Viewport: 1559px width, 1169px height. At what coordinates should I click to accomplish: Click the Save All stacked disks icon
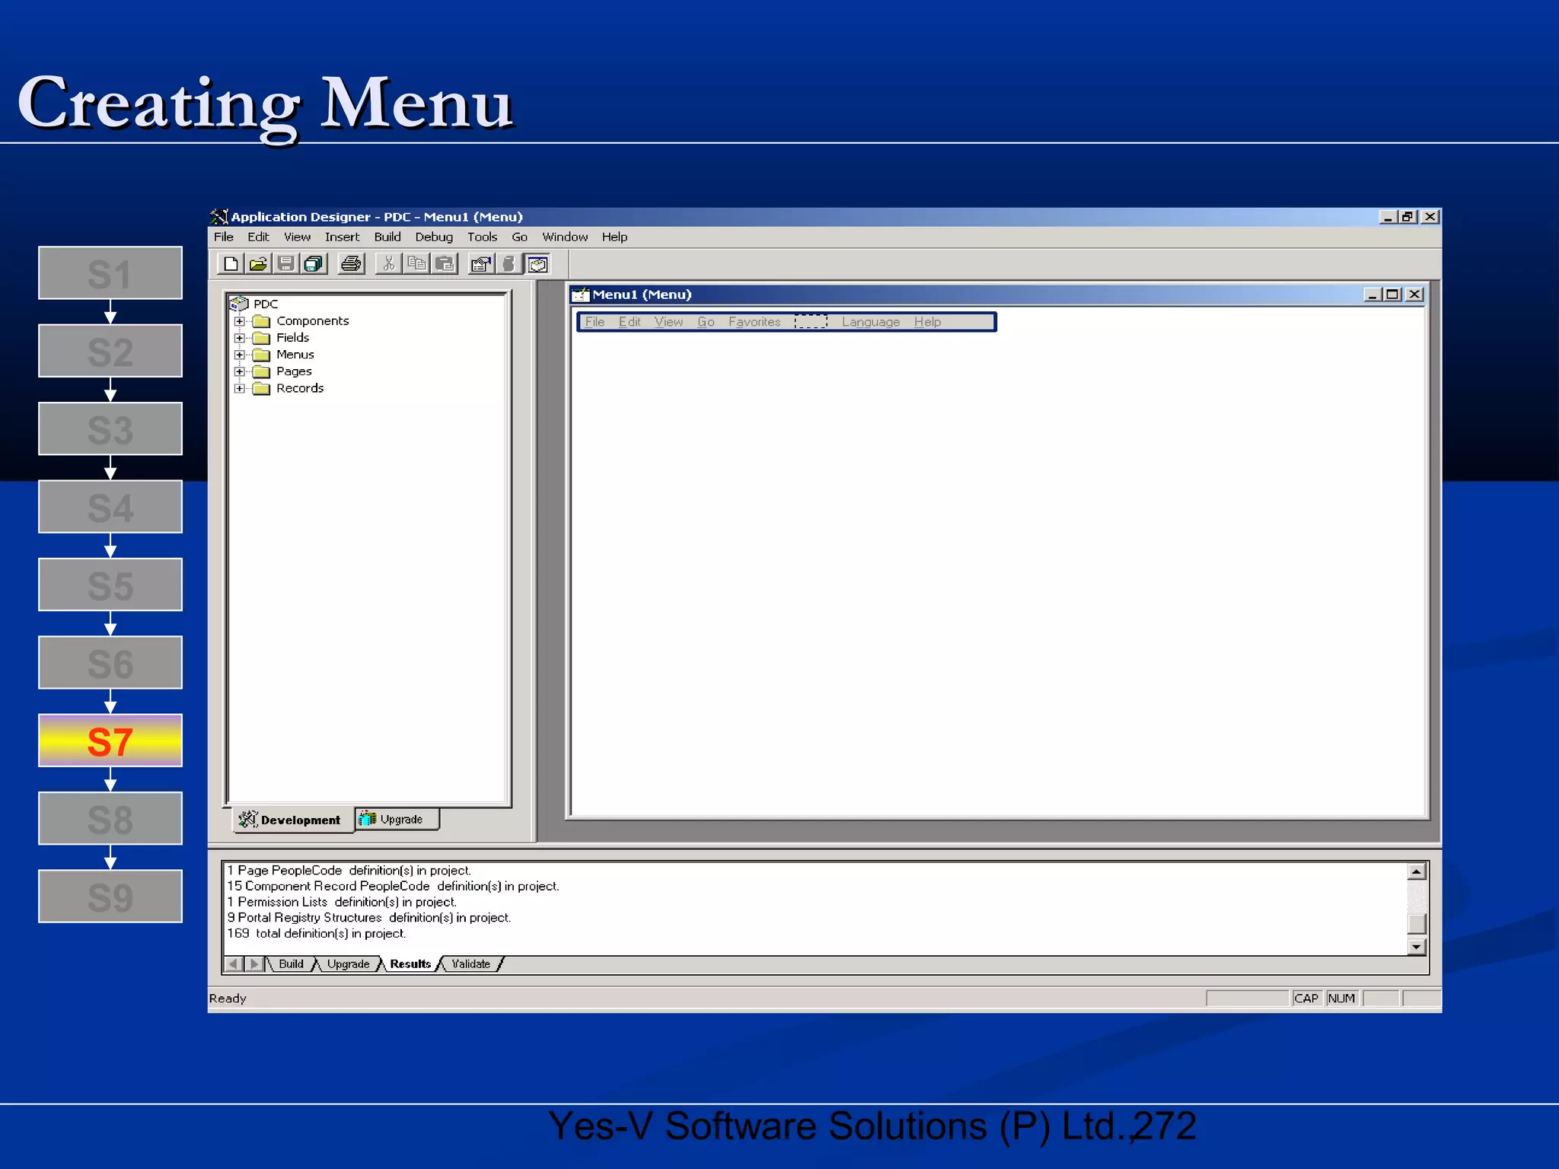(x=314, y=264)
